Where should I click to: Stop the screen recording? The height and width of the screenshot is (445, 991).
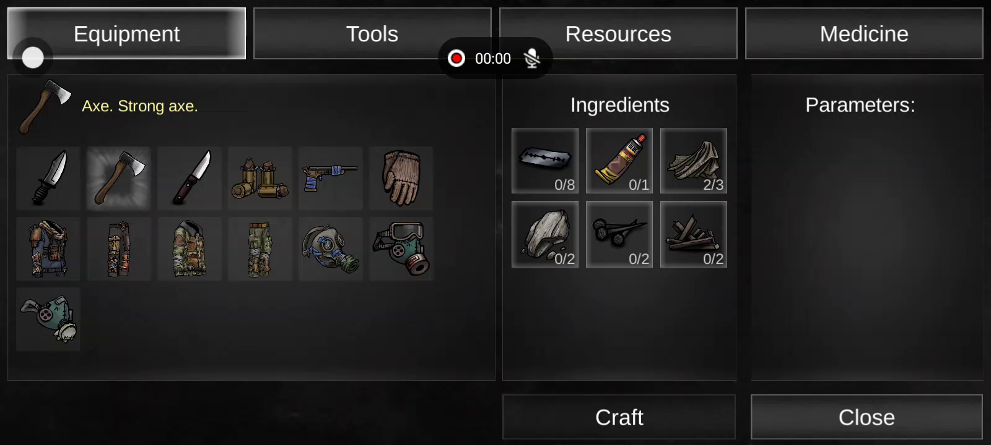coord(456,58)
